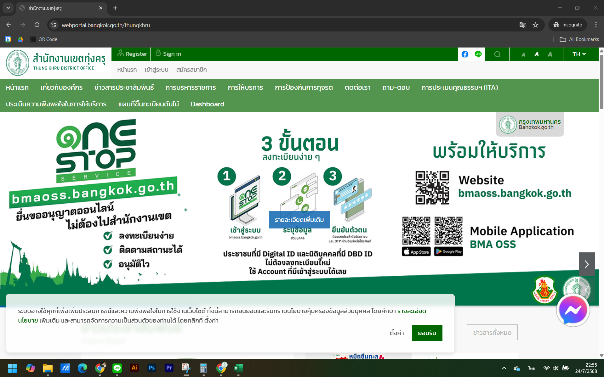Open the Facebook page icon
Screen dimensions: 604x377
point(465,54)
